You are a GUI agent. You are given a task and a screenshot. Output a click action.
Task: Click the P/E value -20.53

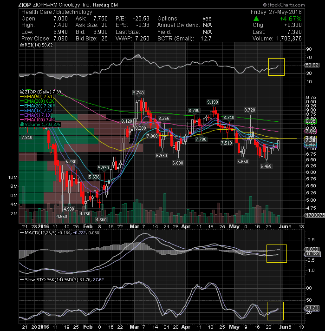[x=141, y=19]
